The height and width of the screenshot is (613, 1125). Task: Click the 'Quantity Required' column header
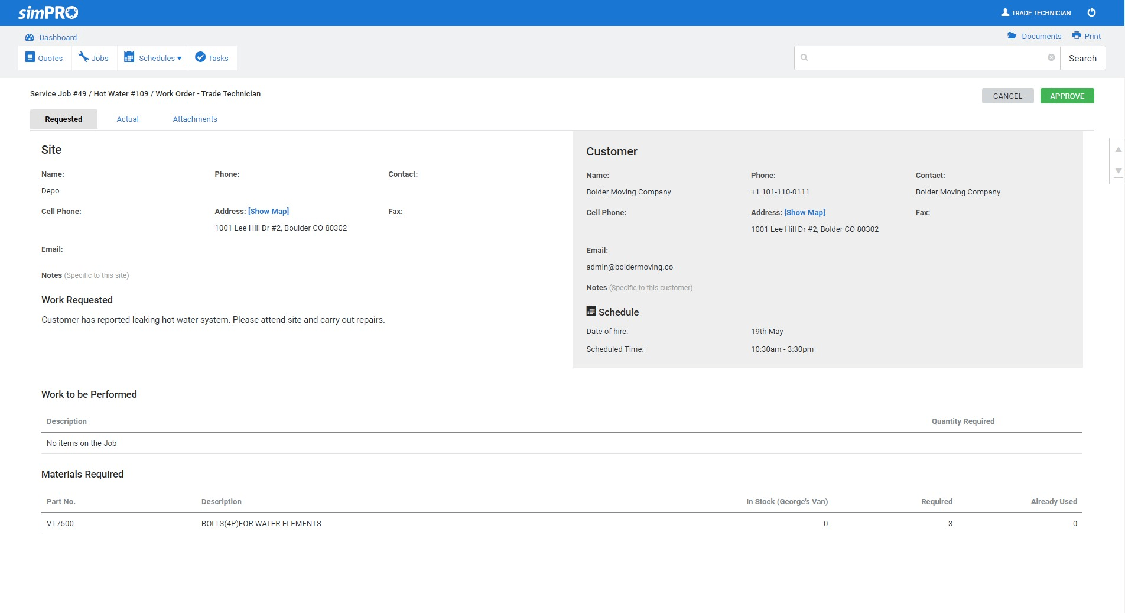click(x=963, y=421)
